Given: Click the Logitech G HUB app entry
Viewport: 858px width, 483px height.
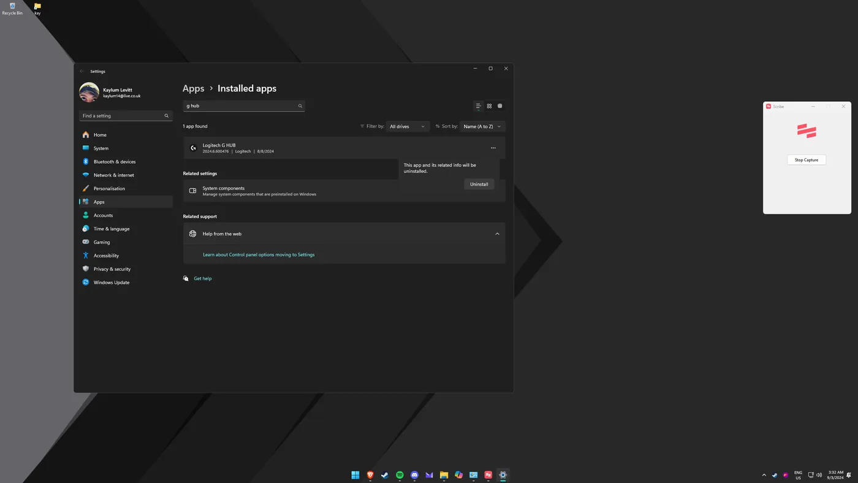Looking at the screenshot, I should click(x=344, y=148).
